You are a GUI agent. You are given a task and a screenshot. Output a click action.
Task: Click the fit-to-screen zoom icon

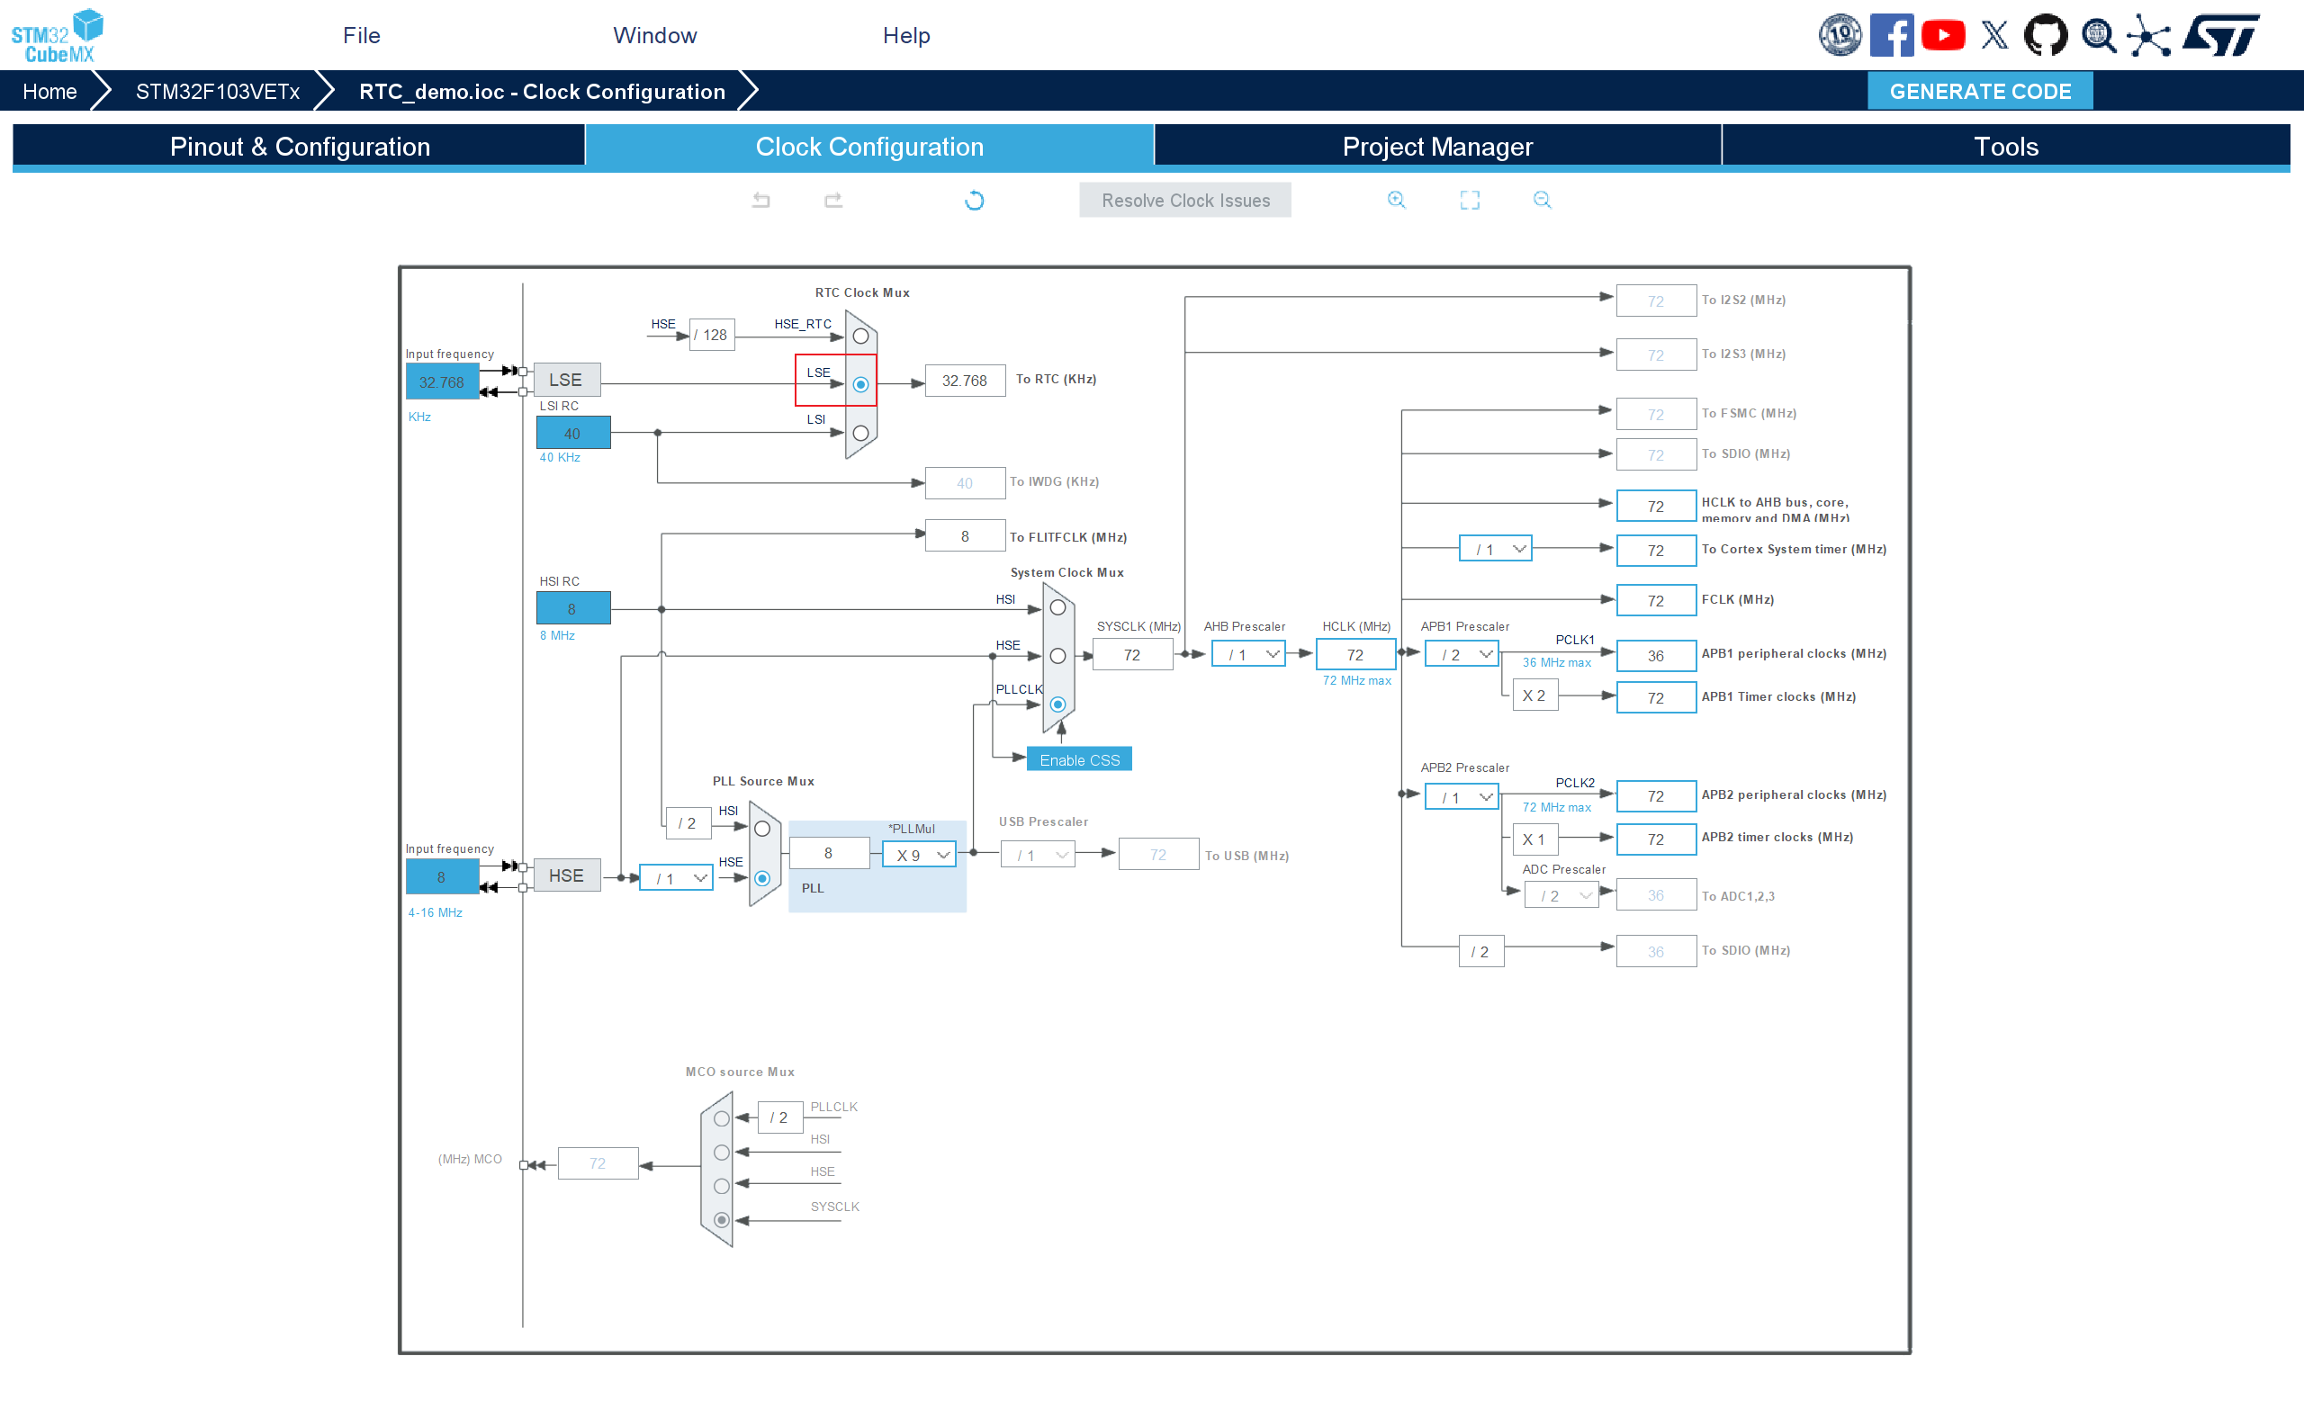click(1470, 200)
